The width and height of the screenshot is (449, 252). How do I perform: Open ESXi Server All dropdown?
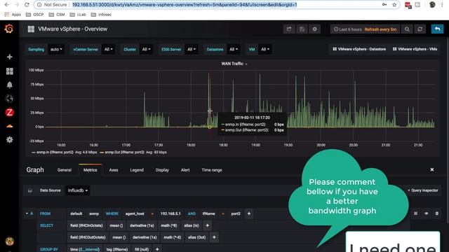coord(192,50)
